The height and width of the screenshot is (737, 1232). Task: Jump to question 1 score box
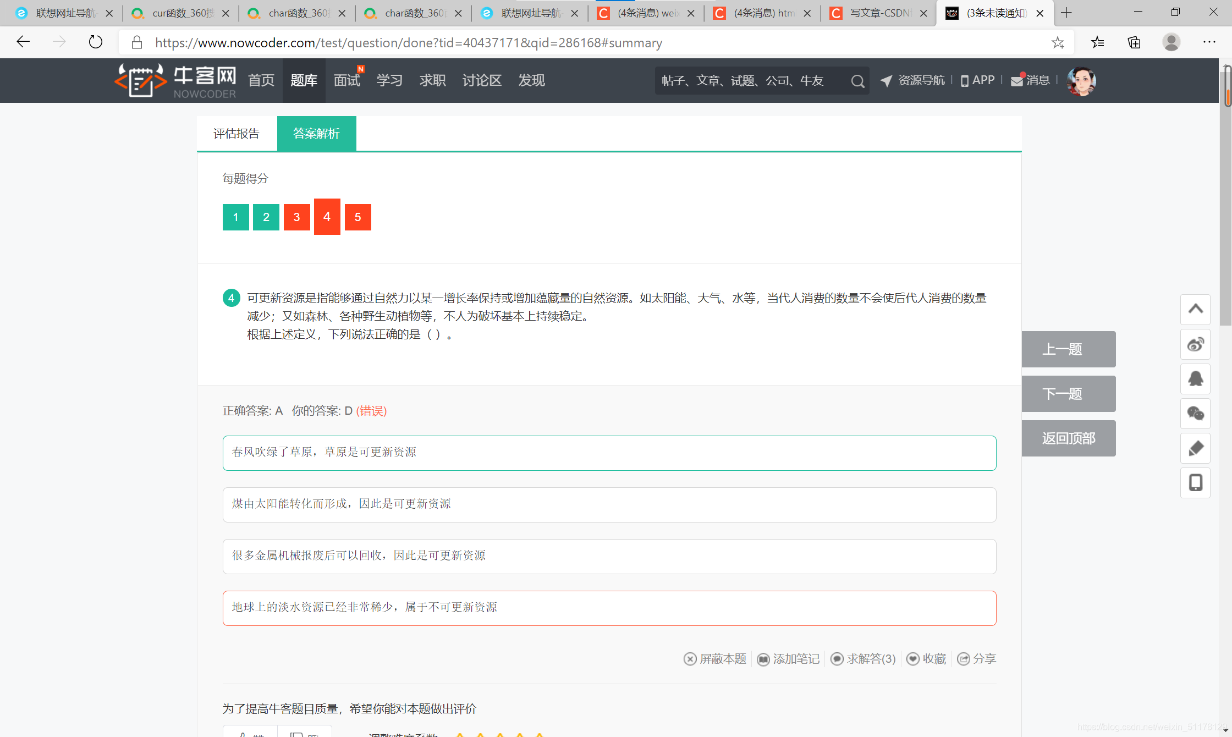[236, 217]
